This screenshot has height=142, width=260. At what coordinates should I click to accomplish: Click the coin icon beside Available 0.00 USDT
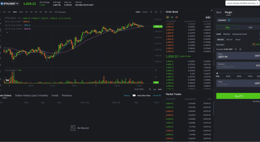pos(236,49)
